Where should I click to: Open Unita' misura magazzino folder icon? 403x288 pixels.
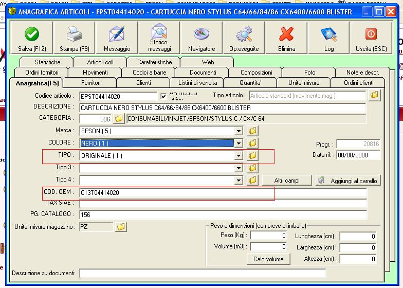(x=121, y=227)
